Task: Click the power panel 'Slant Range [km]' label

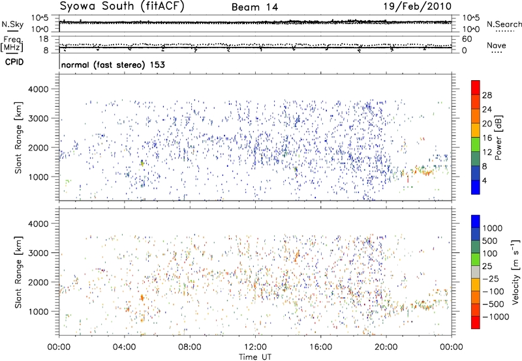Action: tap(18, 137)
